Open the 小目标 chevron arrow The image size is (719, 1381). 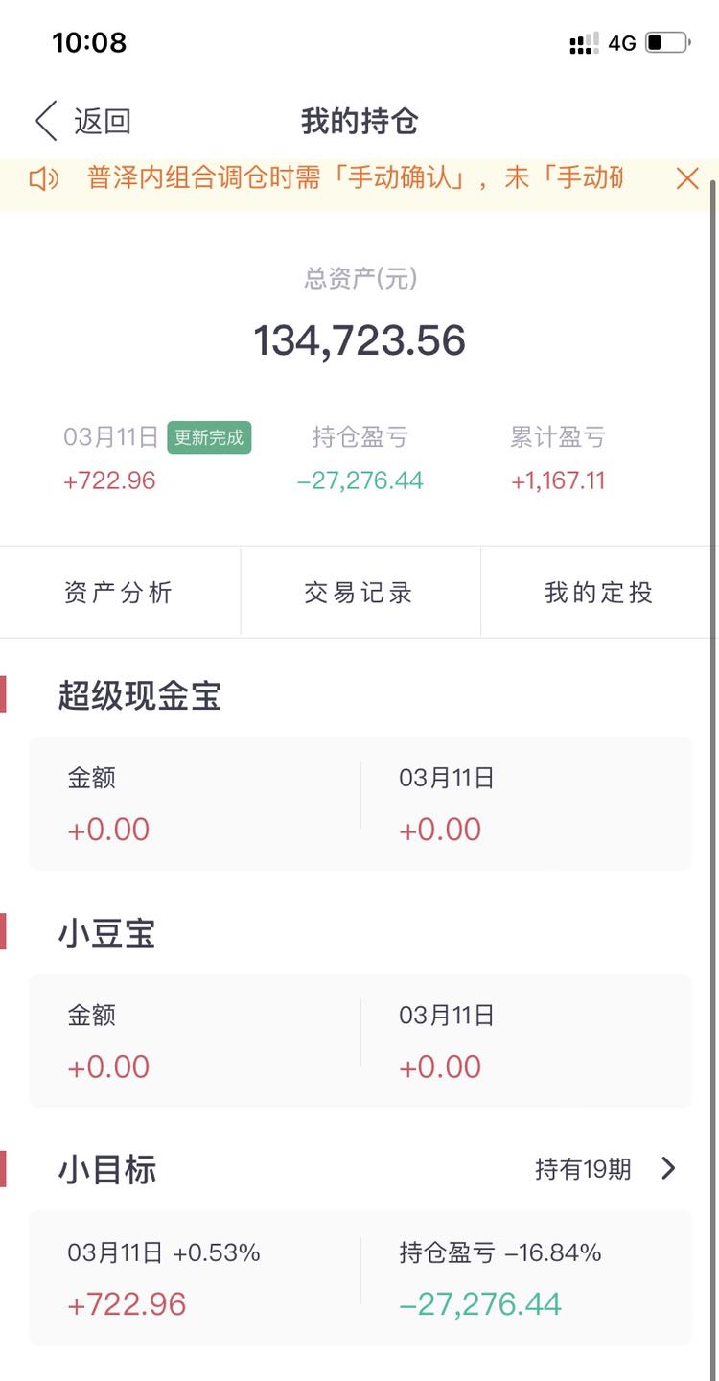[669, 1168]
